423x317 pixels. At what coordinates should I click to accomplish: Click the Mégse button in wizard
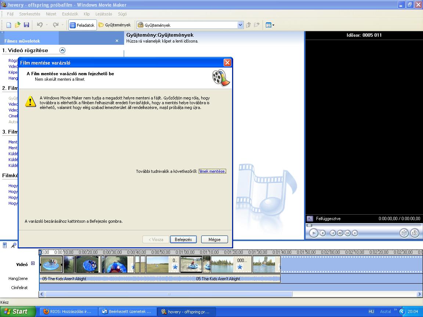(214, 239)
